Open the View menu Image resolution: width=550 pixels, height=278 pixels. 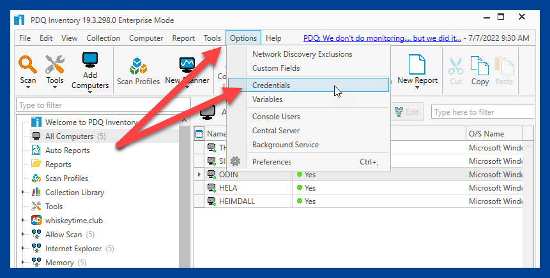click(x=70, y=38)
